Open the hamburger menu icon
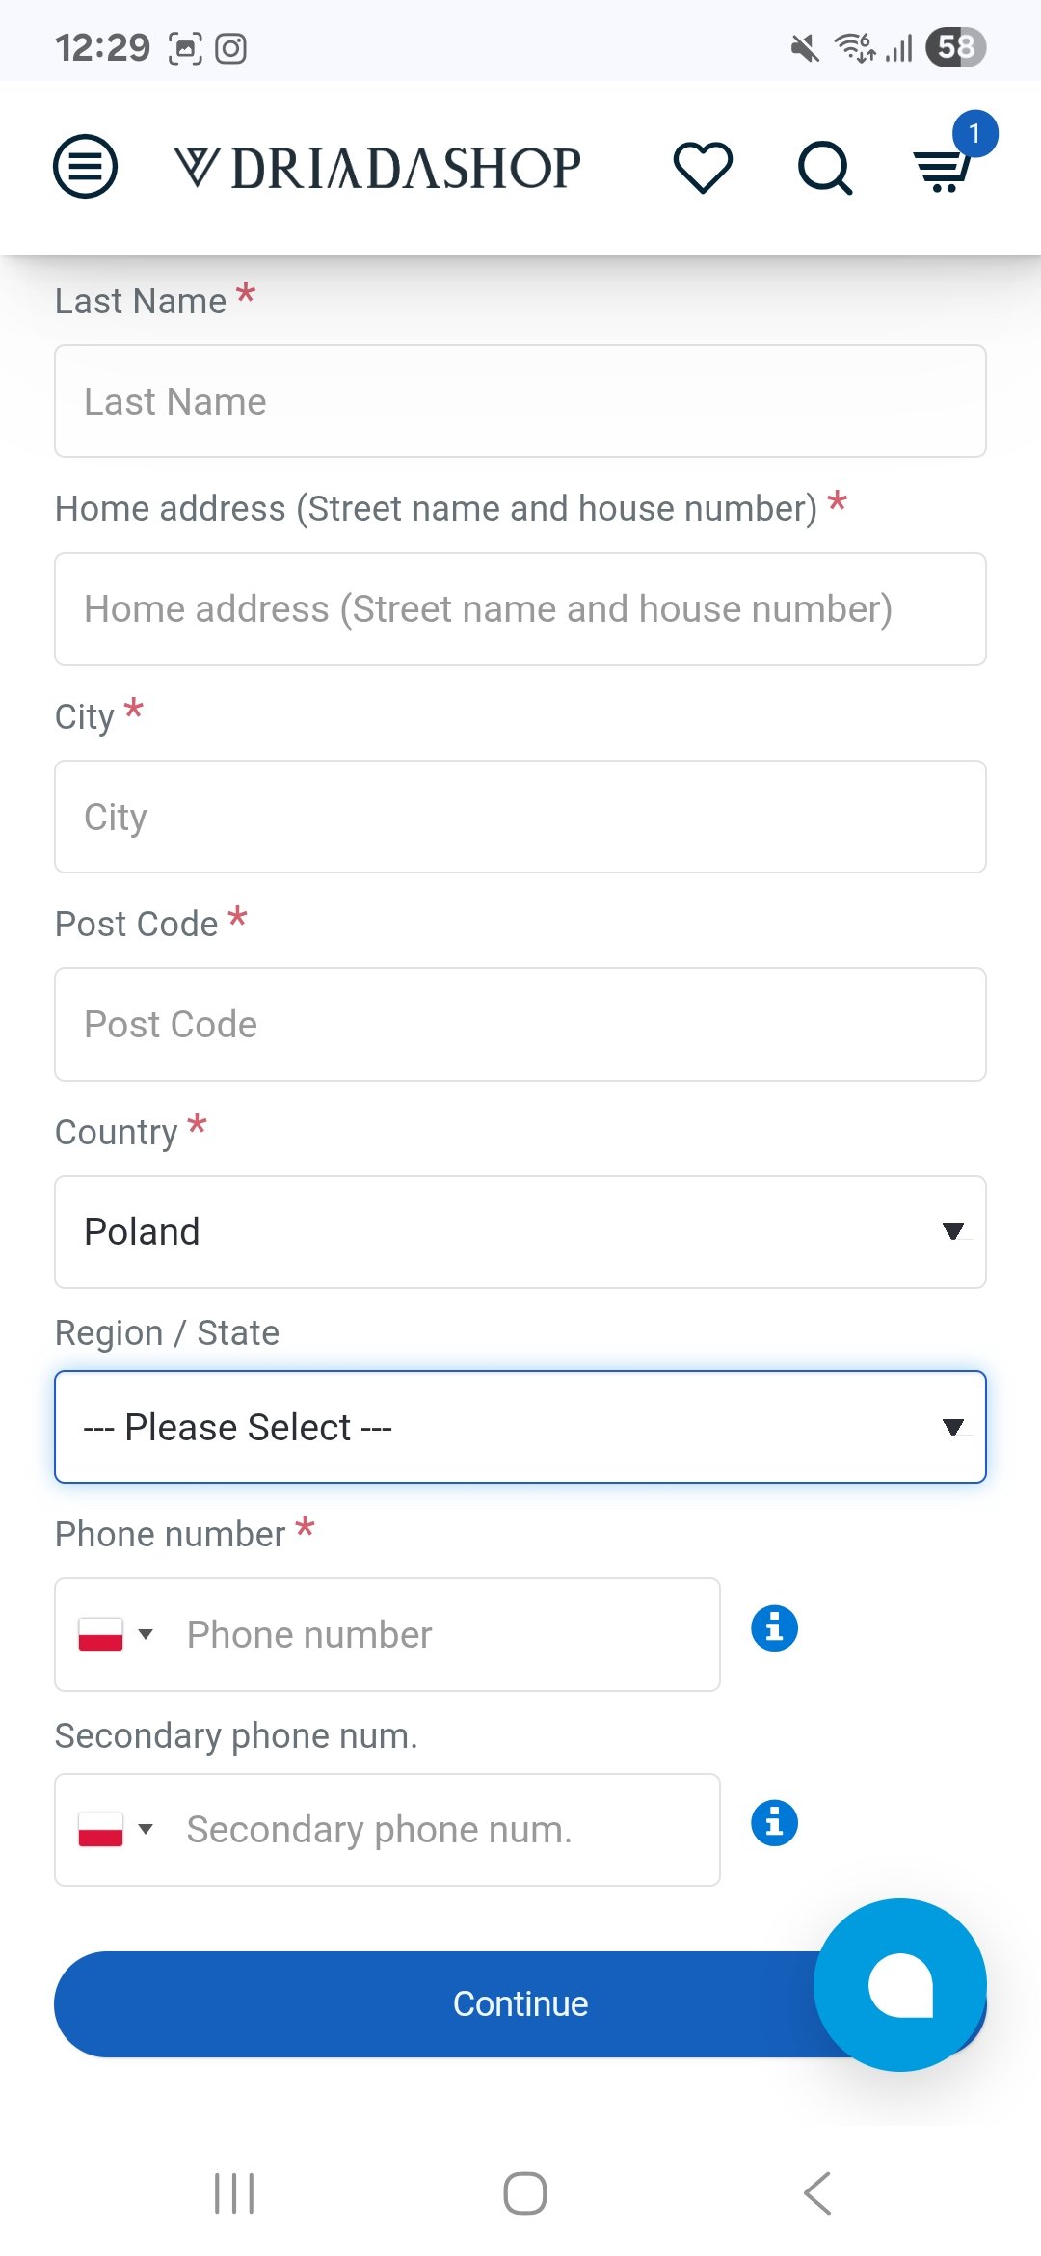1041x2256 pixels. [x=85, y=167]
